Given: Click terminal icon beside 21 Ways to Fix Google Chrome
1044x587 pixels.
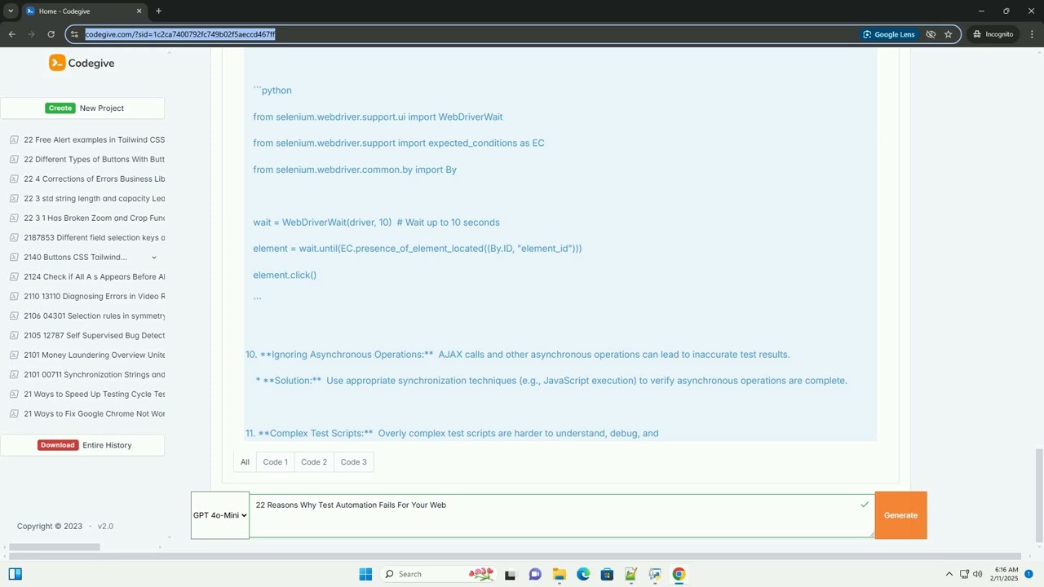Looking at the screenshot, I should tap(14, 413).
